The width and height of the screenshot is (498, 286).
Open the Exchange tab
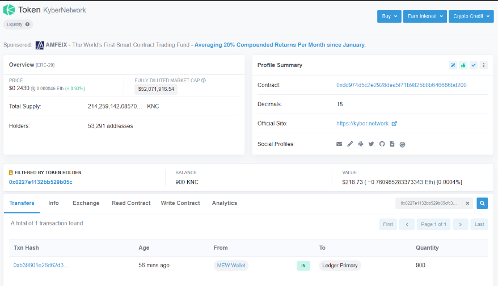[86, 203]
